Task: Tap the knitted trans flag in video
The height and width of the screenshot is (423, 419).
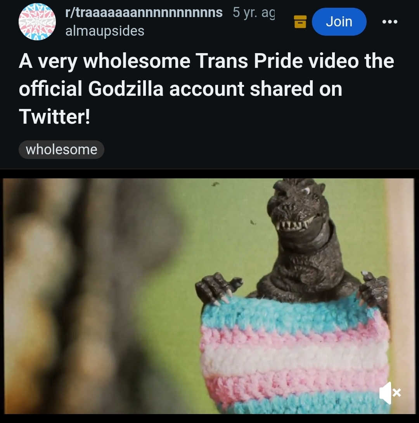Action: pyautogui.click(x=294, y=355)
